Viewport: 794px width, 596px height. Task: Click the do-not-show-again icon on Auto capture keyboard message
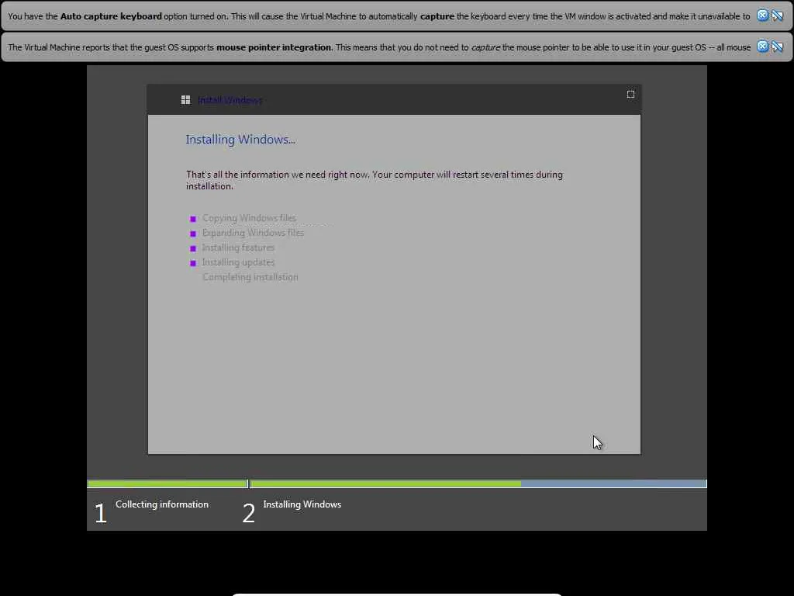pyautogui.click(x=777, y=16)
